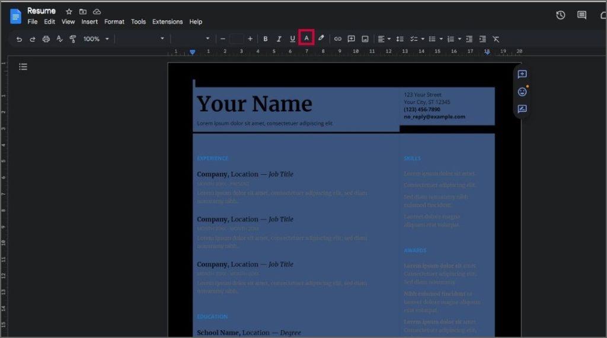Viewport: 607px width, 338px height.
Task: Open text alignment dropdown
Action: pyautogui.click(x=384, y=38)
